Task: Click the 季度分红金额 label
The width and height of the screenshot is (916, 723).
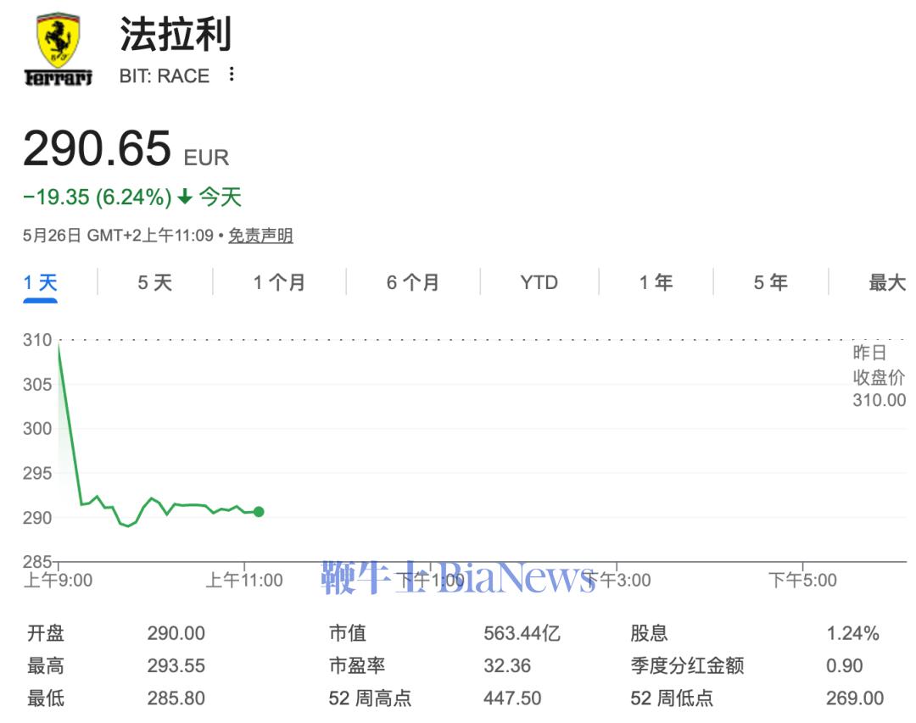Action: click(x=687, y=665)
